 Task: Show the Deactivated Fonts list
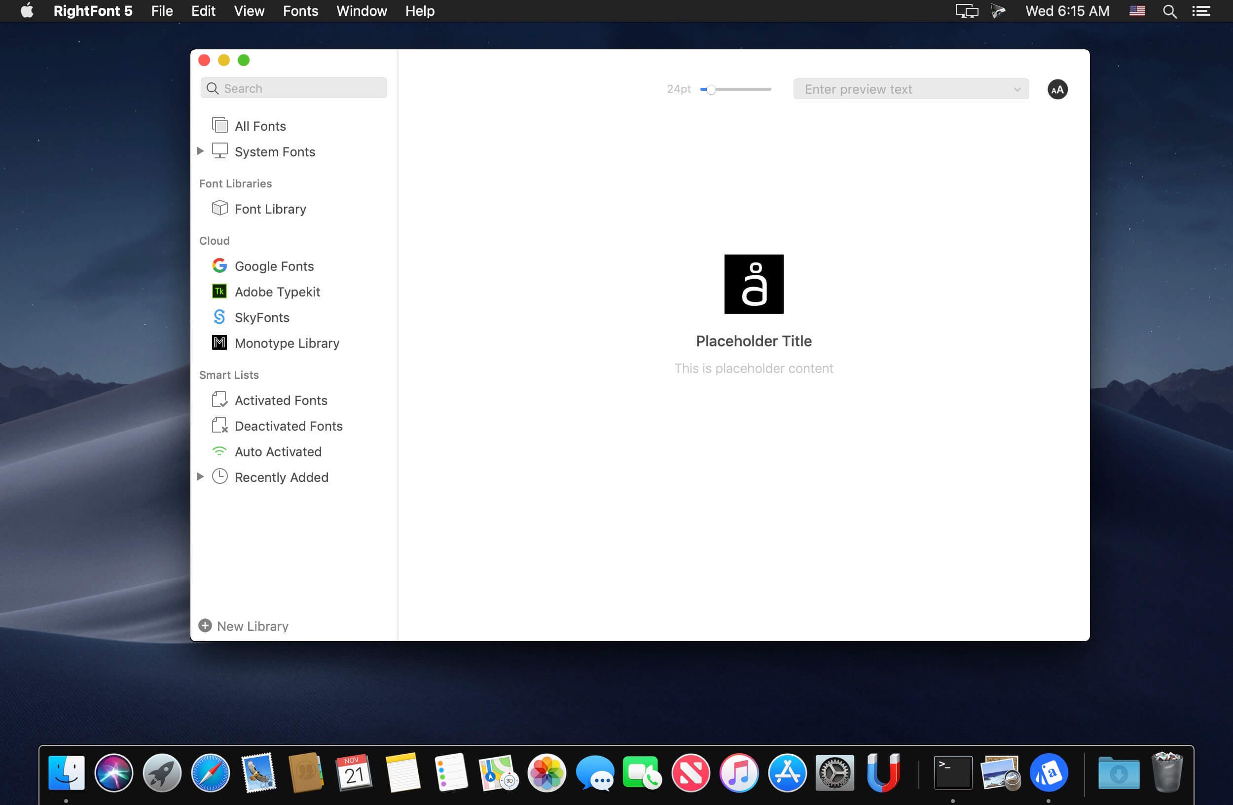(289, 426)
